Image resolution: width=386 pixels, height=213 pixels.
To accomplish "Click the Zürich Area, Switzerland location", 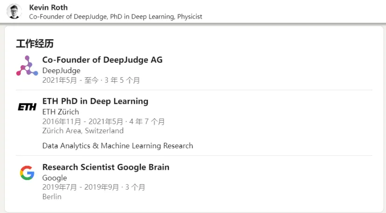I will click(83, 131).
